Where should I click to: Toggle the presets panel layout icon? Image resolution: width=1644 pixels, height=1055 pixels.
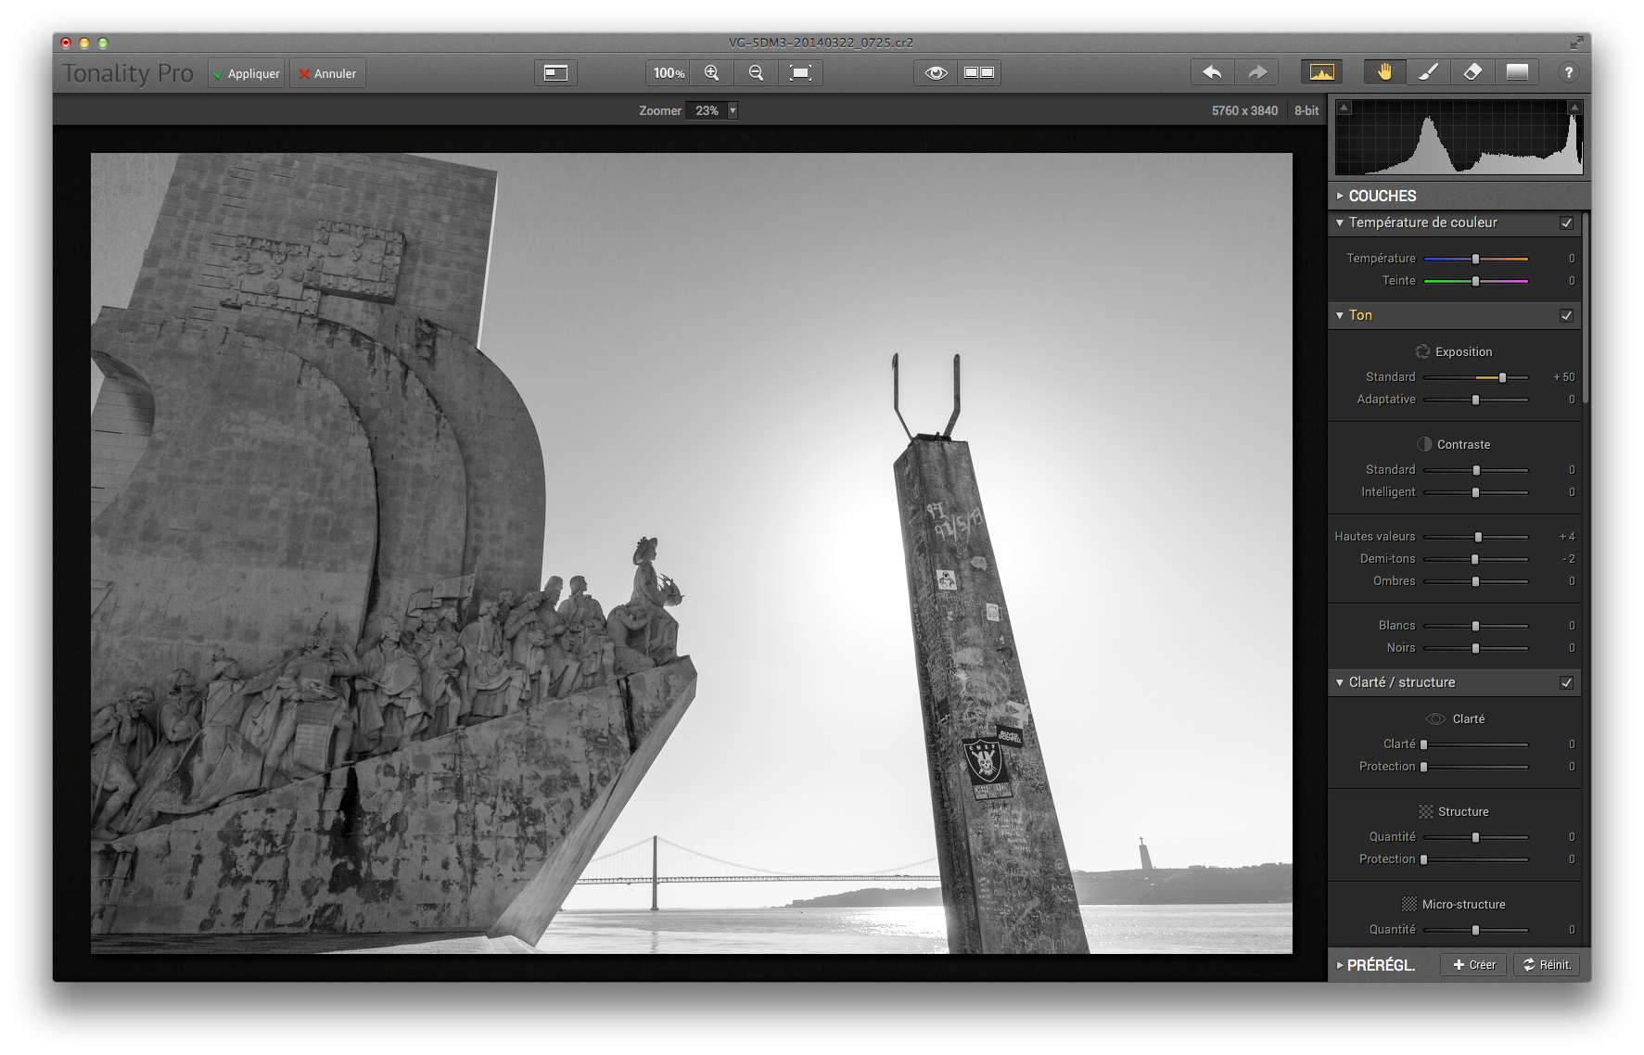(555, 72)
